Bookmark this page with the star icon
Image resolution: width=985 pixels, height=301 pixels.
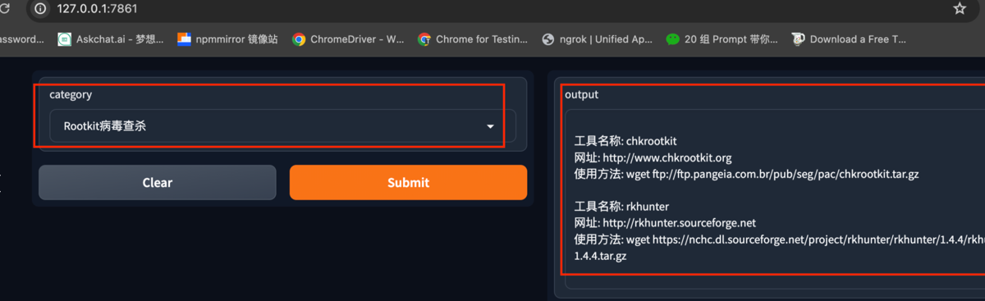tap(960, 9)
